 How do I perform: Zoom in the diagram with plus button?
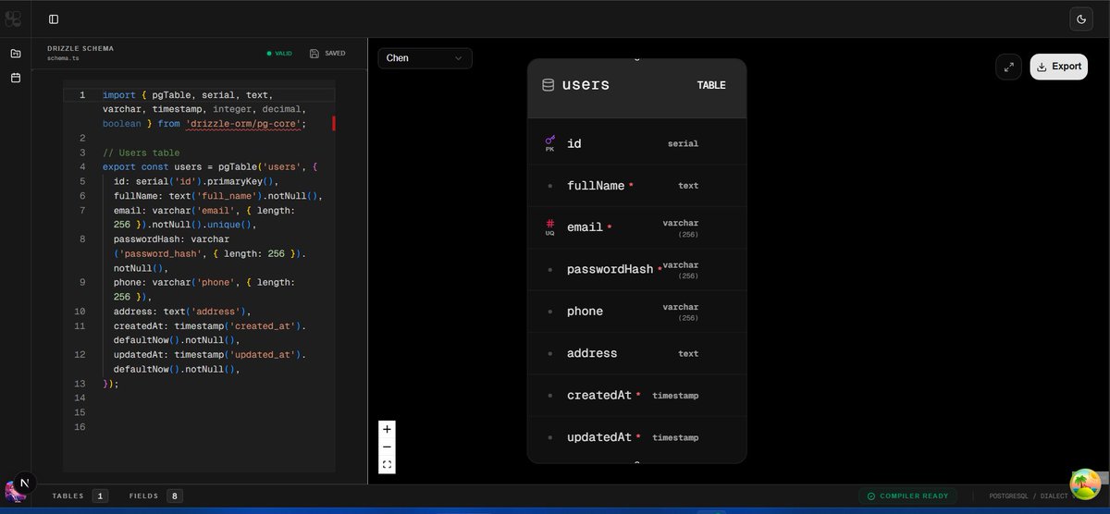tap(387, 429)
